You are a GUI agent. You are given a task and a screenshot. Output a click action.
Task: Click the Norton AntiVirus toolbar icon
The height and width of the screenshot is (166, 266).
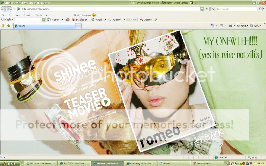94,15
